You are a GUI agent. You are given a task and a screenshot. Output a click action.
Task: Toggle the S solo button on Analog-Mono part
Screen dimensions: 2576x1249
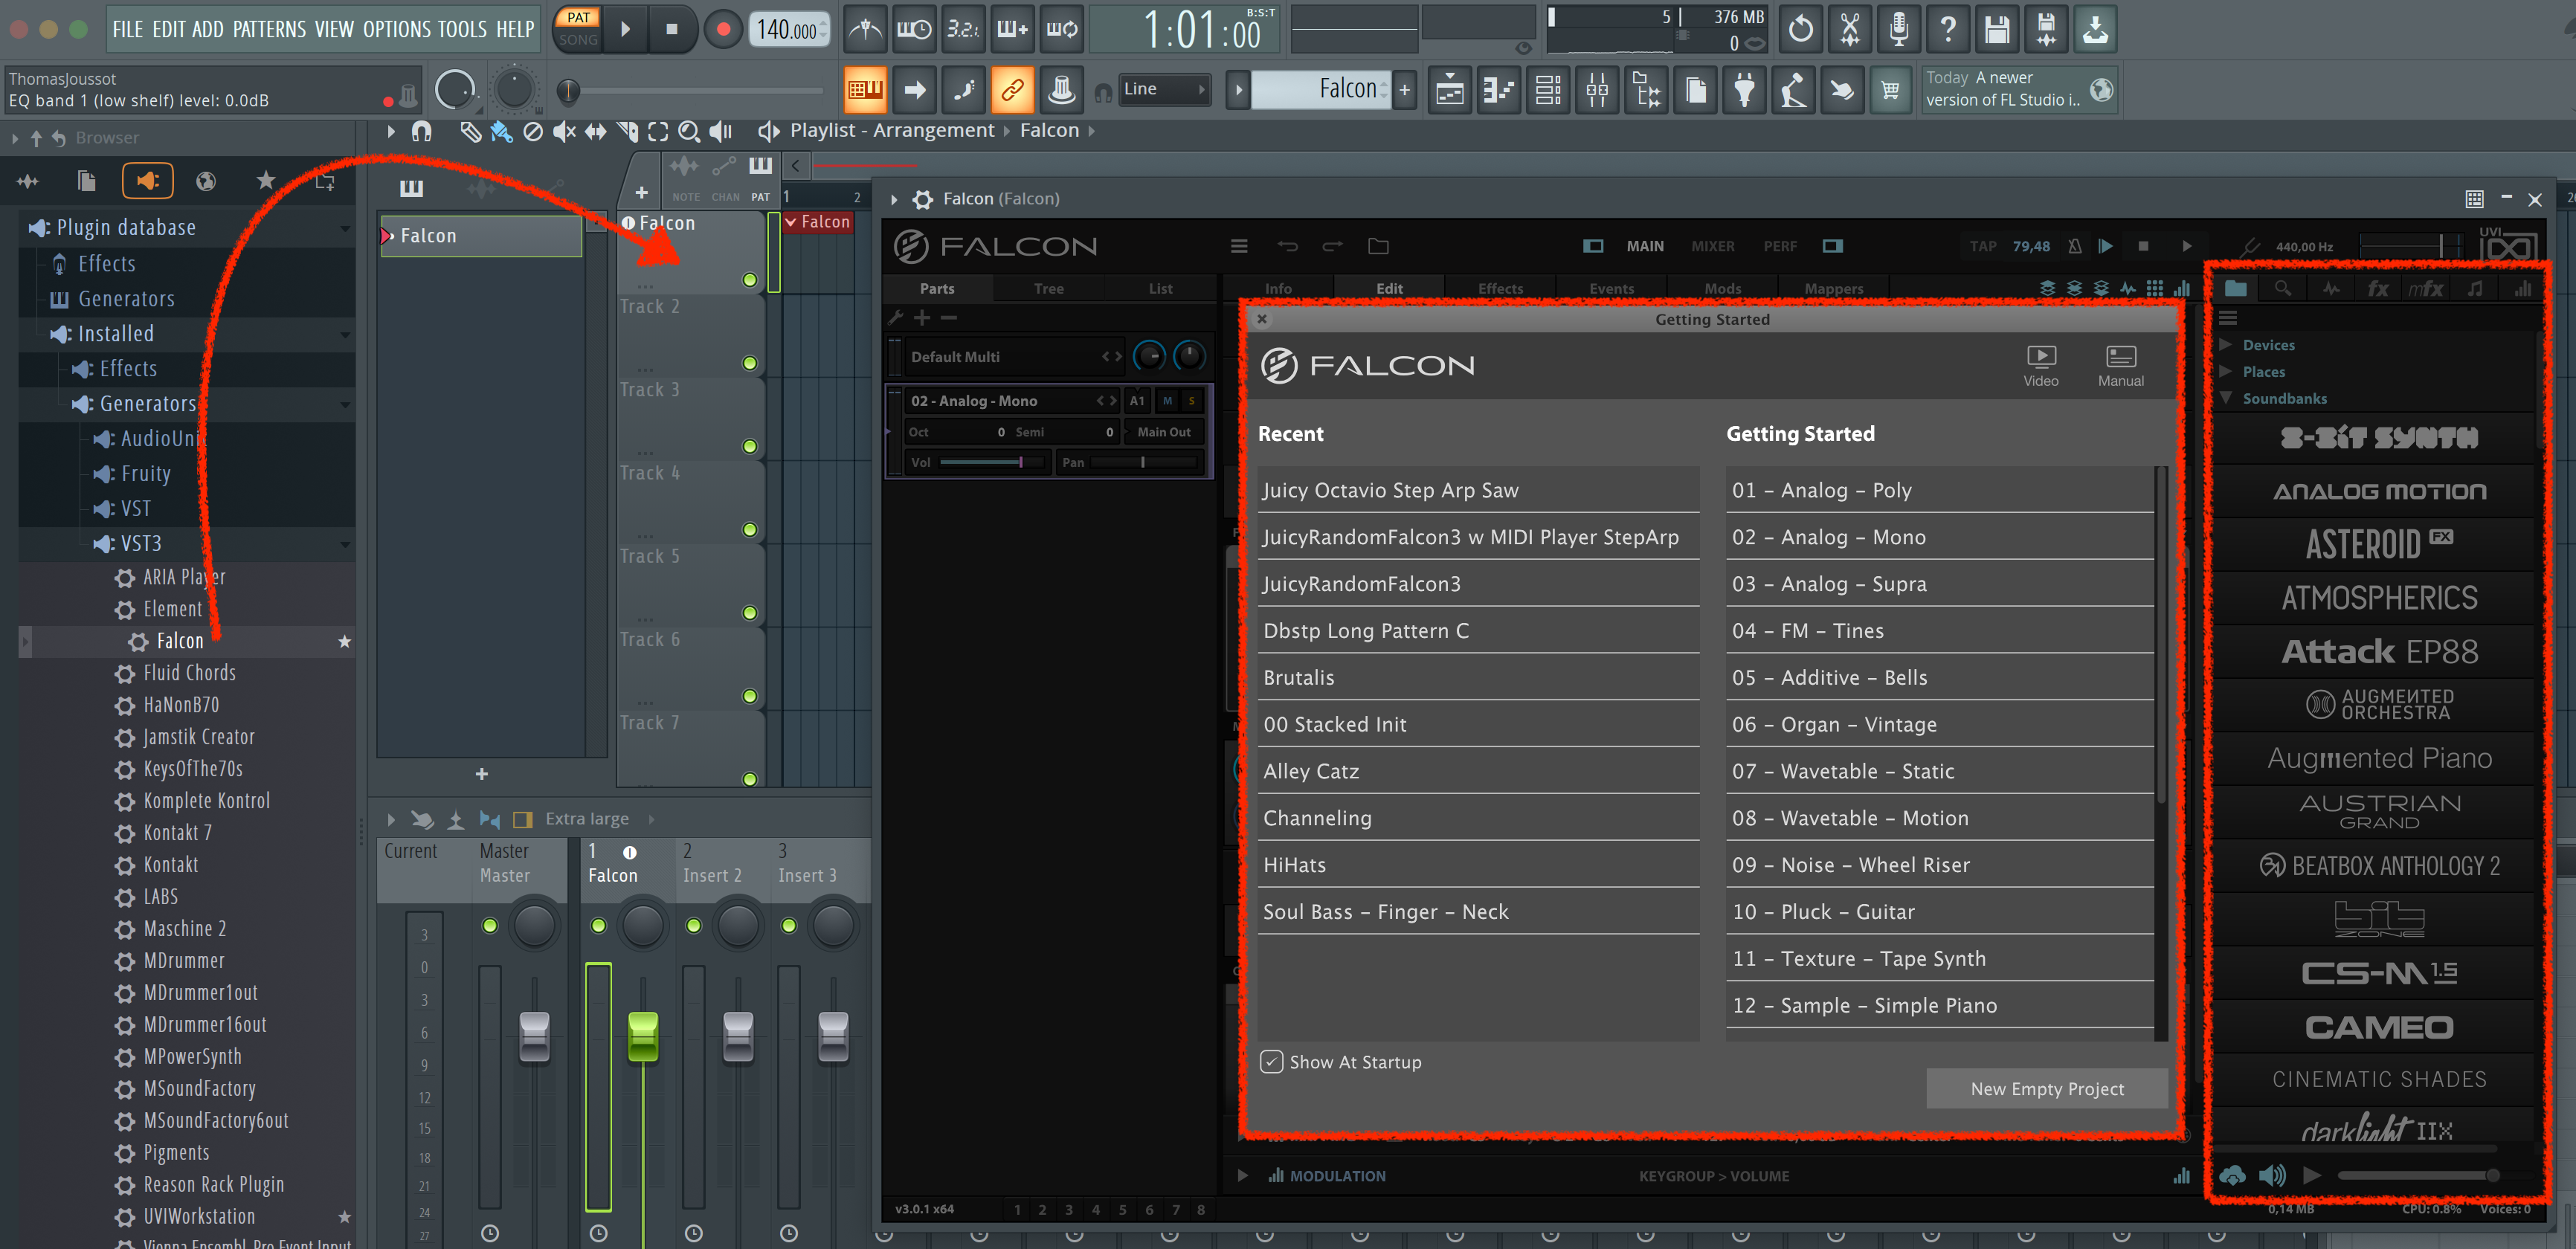click(x=1191, y=401)
